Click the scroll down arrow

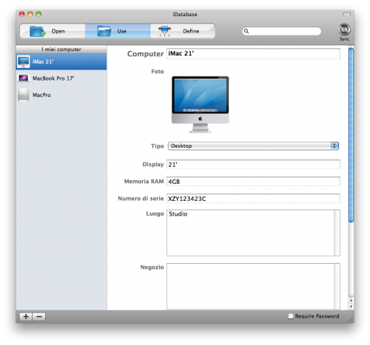(x=351, y=307)
